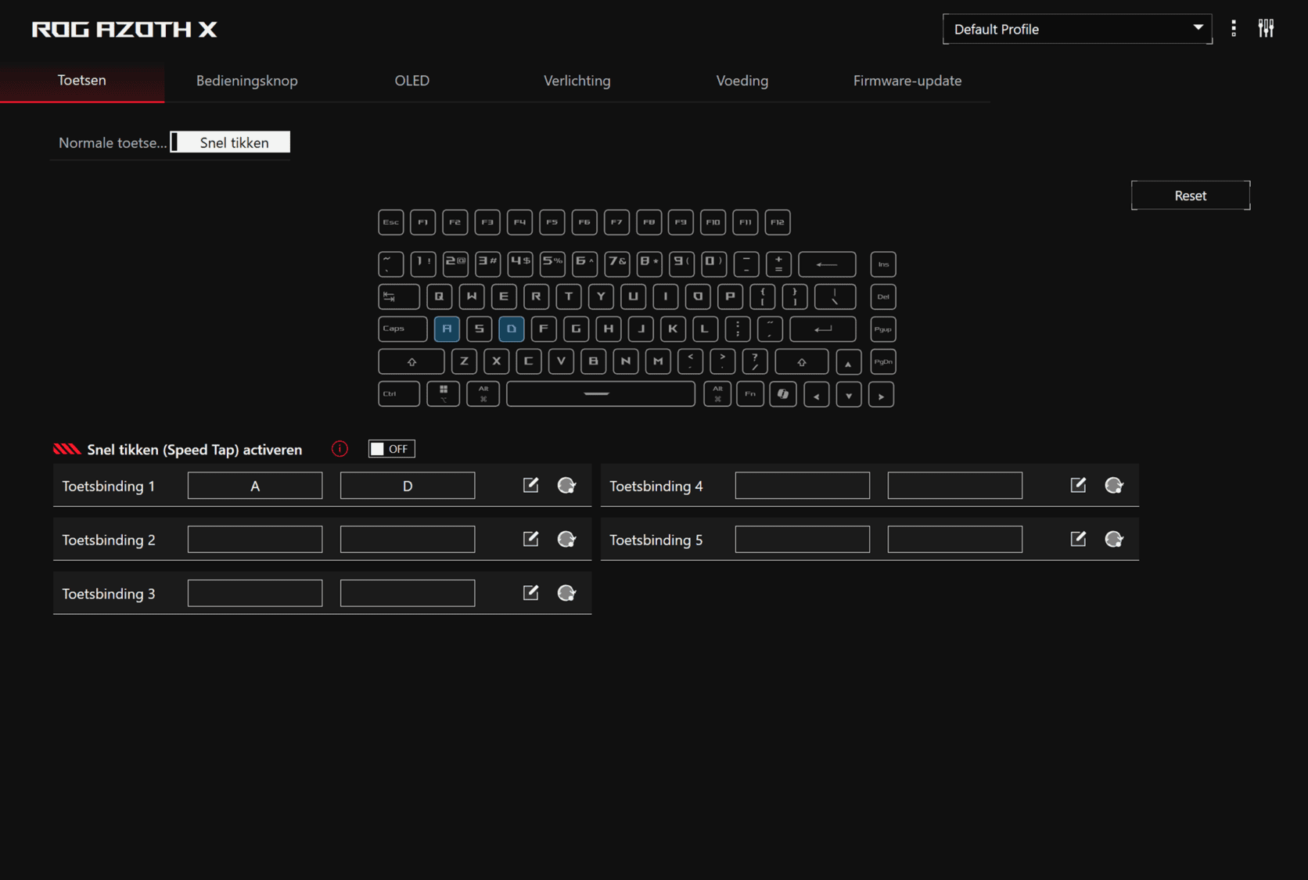This screenshot has height=880, width=1308.
Task: Click the edit icon for Toetsbinding 1
Action: (530, 486)
